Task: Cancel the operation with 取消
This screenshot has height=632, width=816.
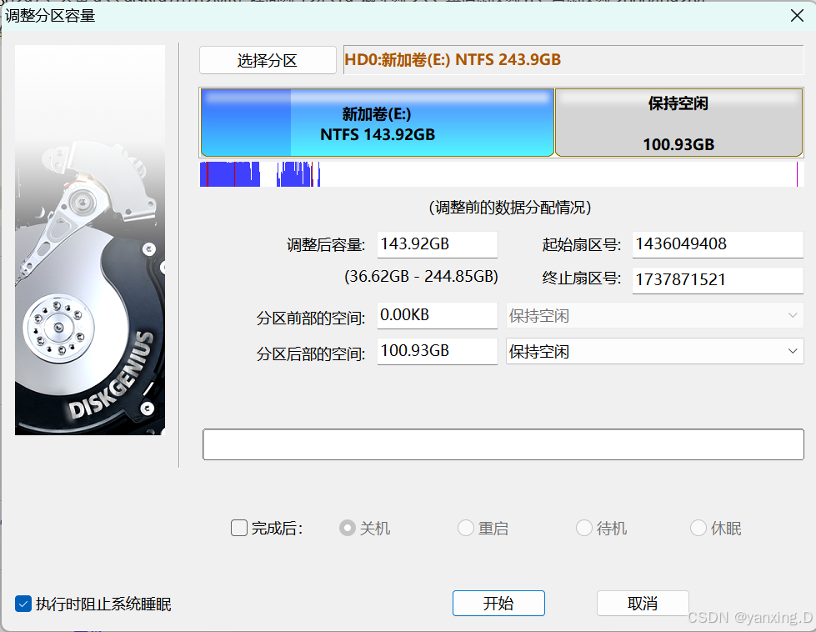Action: [642, 603]
